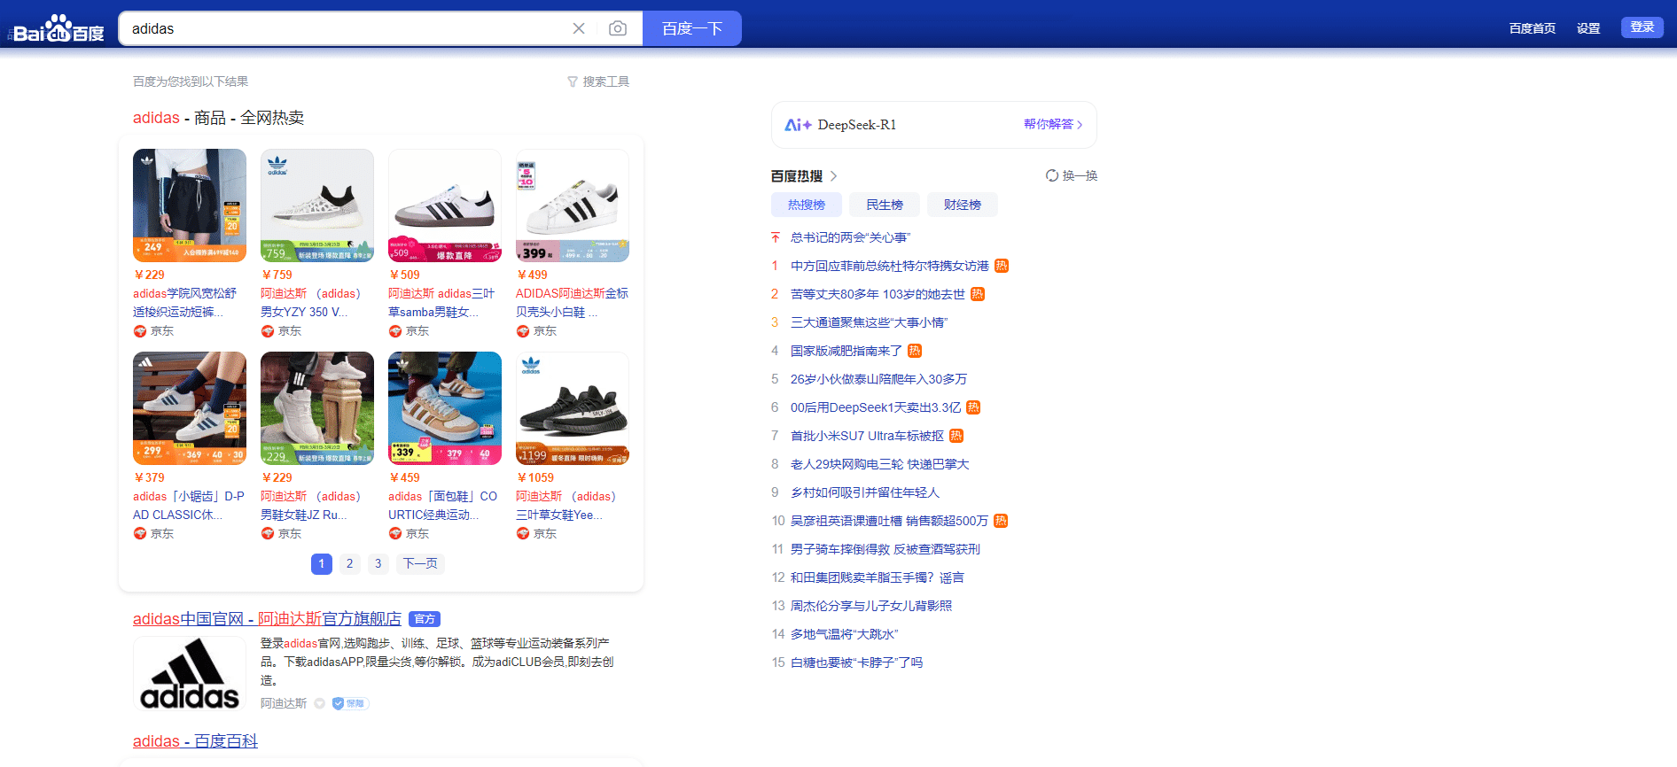
Task: Click the adidas logo thumbnail
Action: click(190, 673)
